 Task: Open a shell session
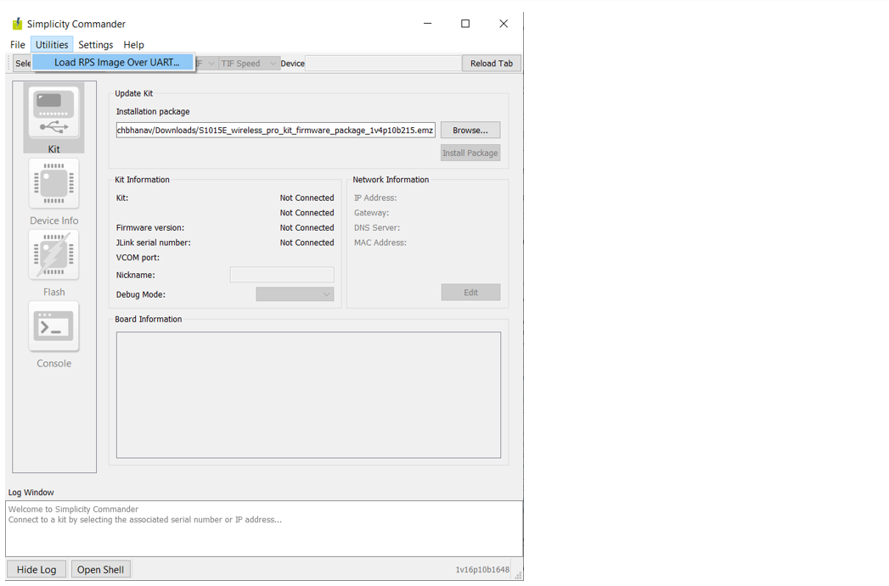point(100,568)
